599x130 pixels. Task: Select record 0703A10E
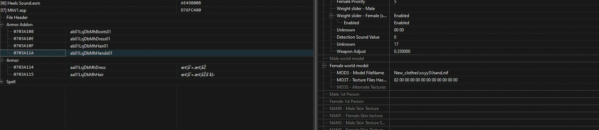(x=24, y=39)
